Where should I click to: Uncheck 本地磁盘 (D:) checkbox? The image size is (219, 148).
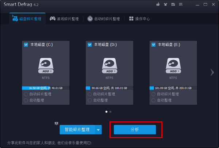coord(89,45)
